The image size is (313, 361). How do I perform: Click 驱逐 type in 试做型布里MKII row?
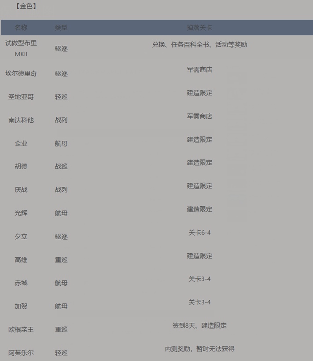[x=61, y=48]
